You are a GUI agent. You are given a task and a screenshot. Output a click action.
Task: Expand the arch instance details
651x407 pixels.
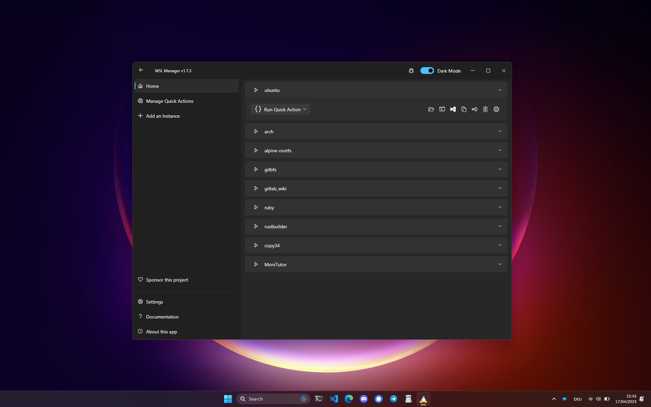click(x=499, y=131)
